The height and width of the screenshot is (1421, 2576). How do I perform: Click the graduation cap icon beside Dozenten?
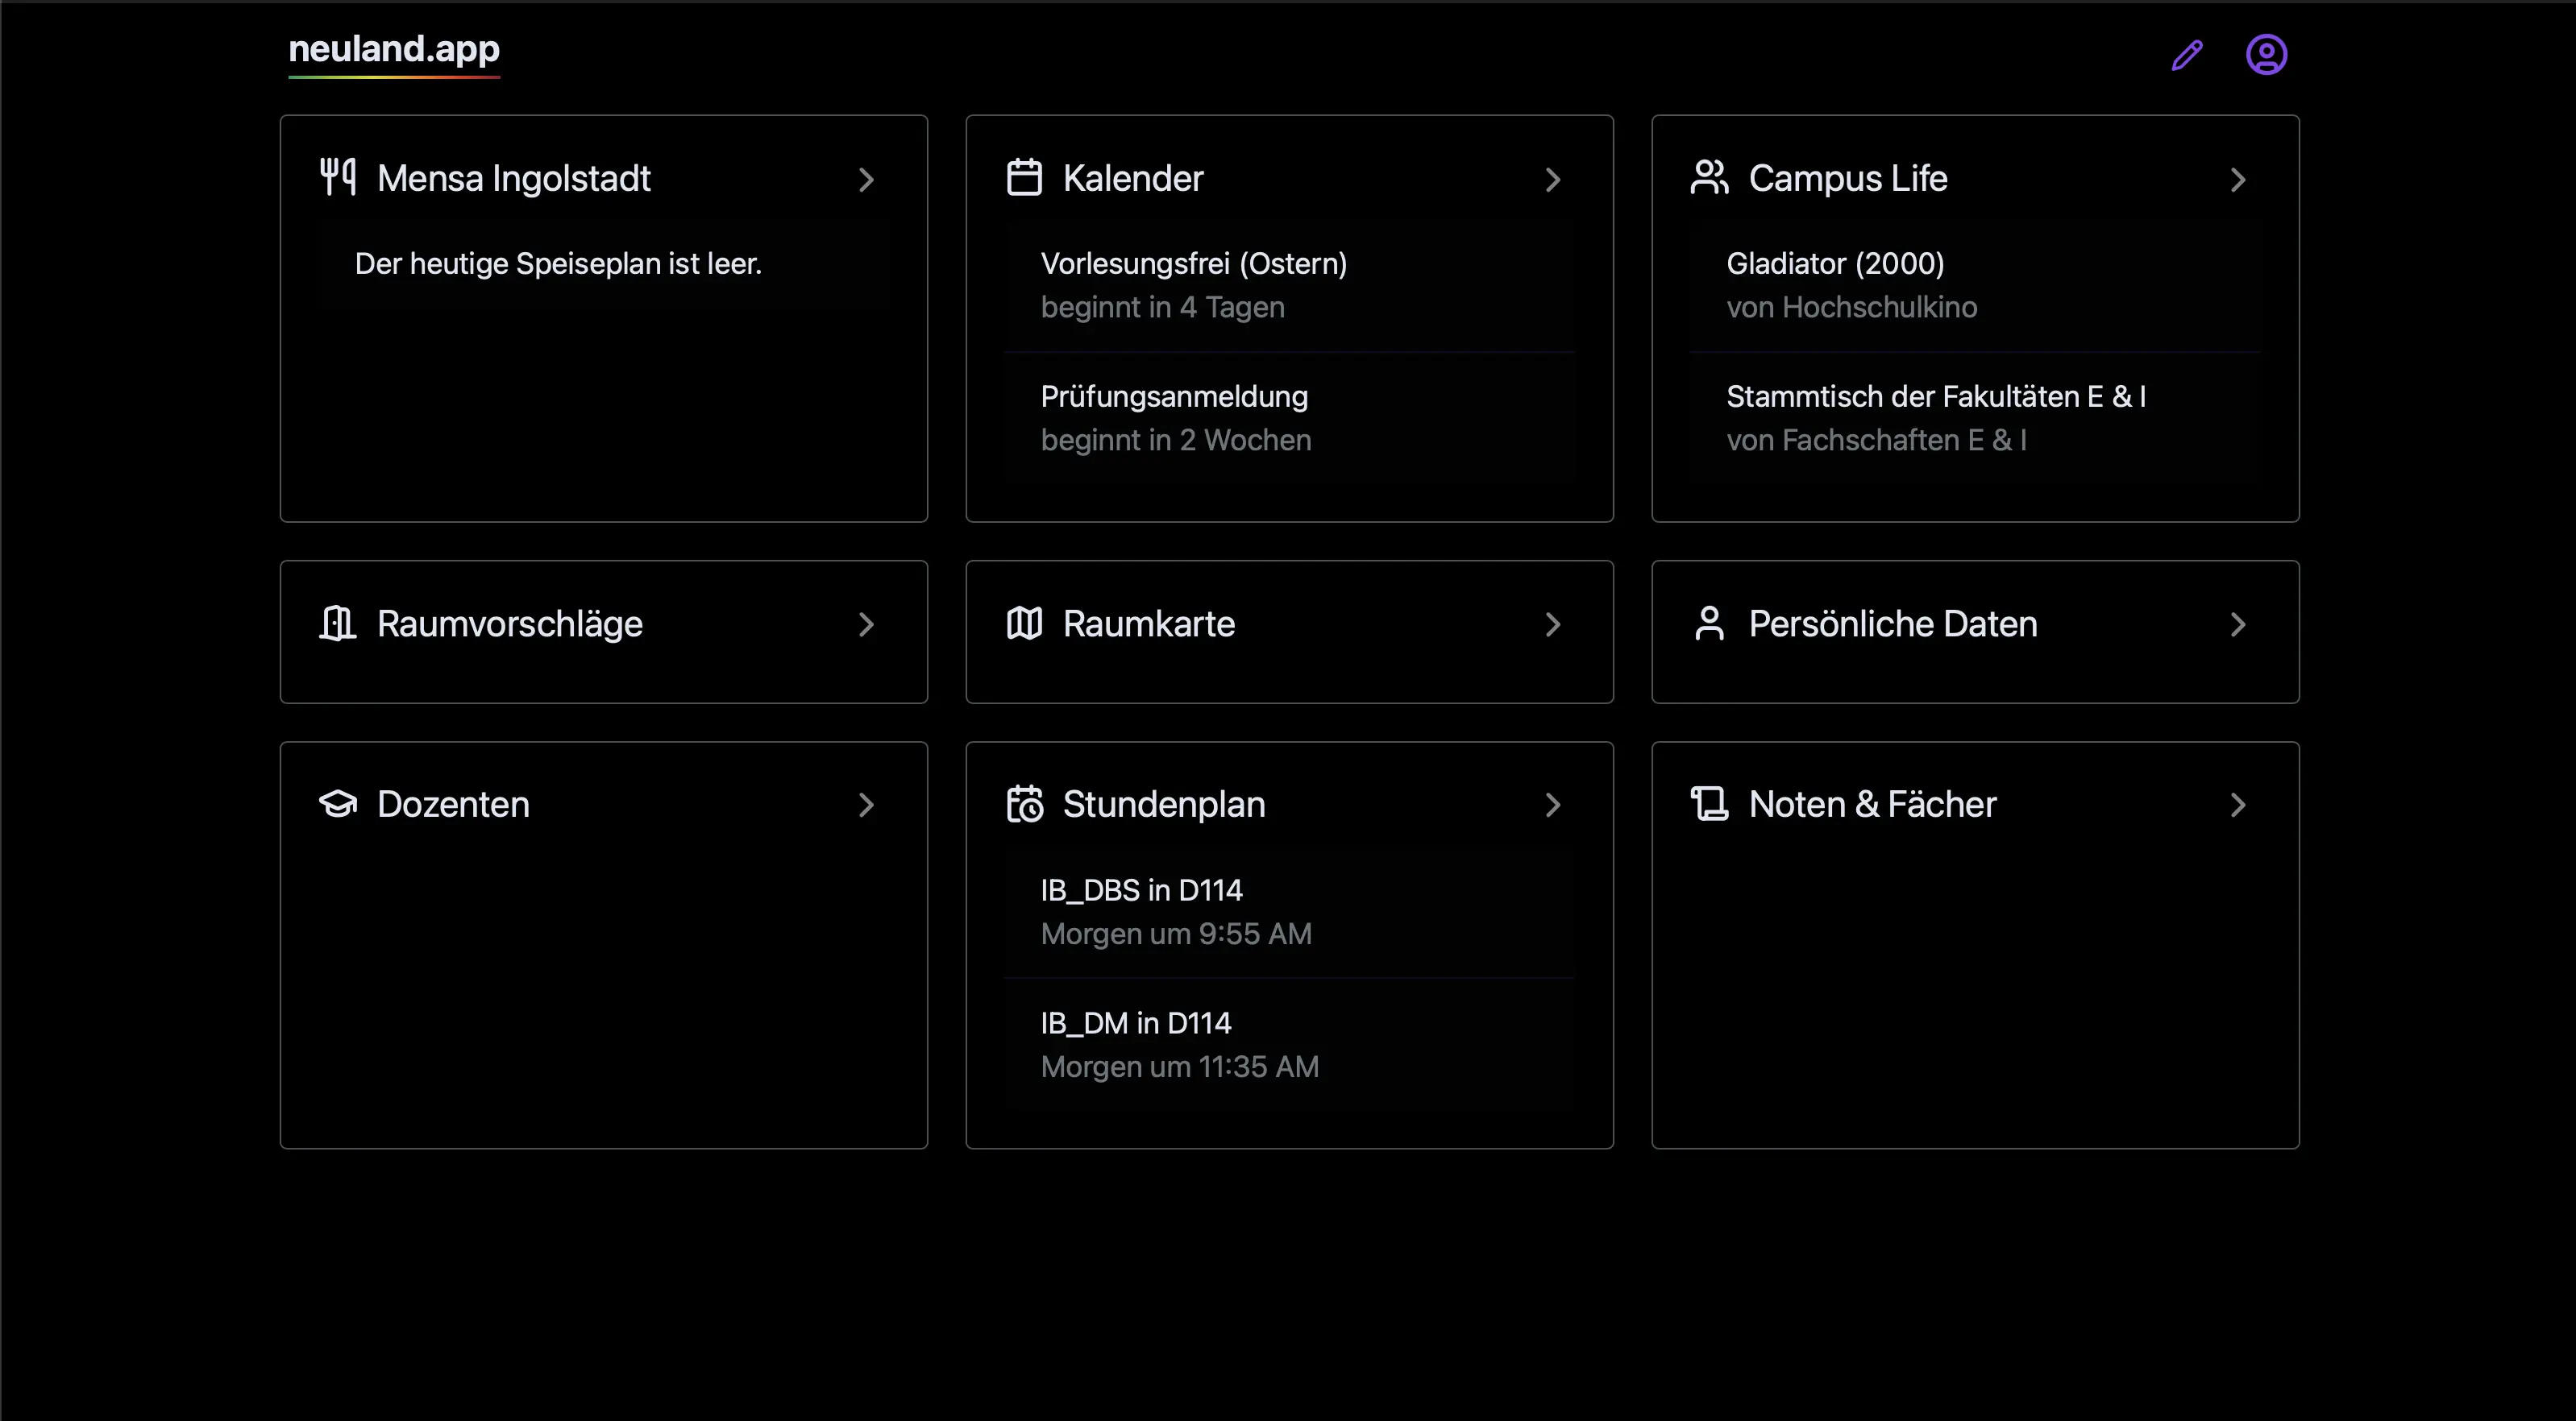pos(337,805)
